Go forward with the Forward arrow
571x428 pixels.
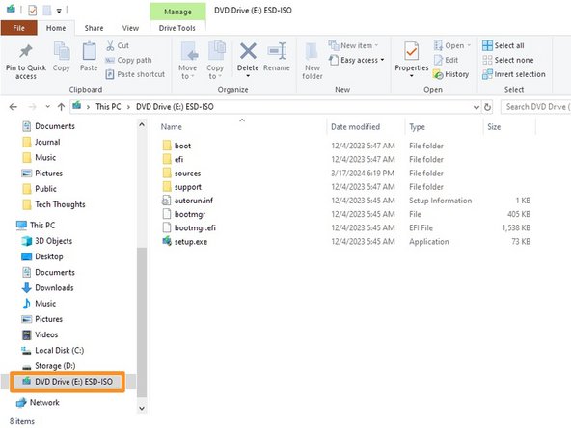(32, 107)
